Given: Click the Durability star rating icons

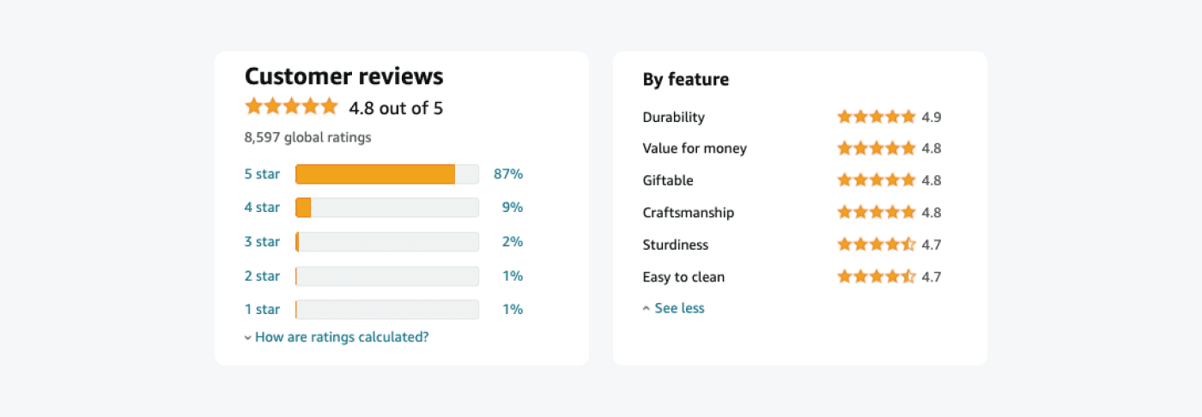Looking at the screenshot, I should click(x=877, y=117).
